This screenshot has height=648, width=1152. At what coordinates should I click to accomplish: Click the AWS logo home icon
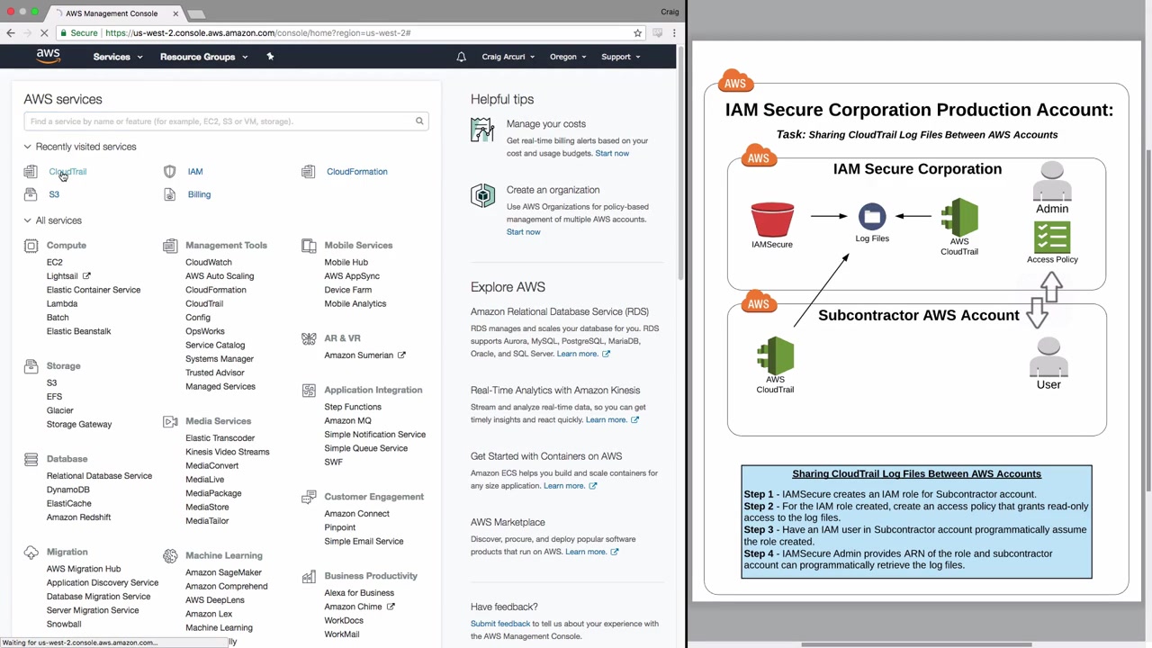(x=49, y=56)
